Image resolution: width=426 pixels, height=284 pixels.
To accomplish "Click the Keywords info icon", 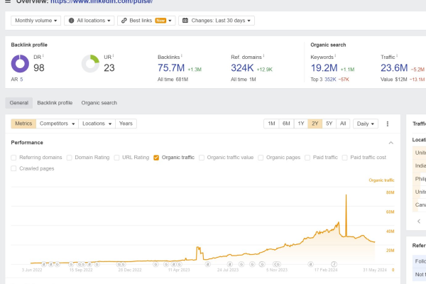I will [x=335, y=55].
